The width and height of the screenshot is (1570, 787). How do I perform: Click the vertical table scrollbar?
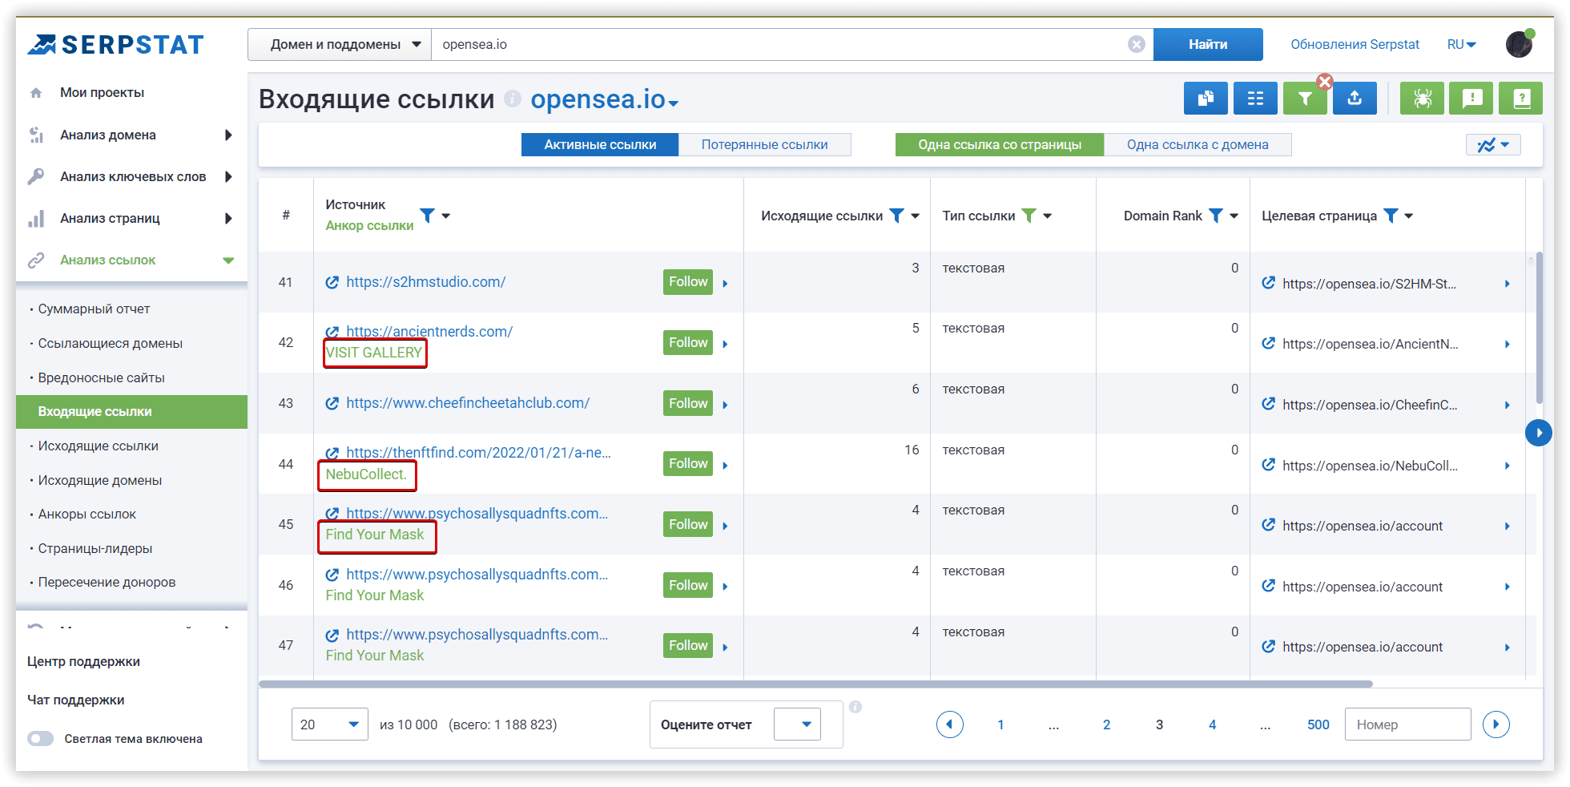pos(1540,328)
